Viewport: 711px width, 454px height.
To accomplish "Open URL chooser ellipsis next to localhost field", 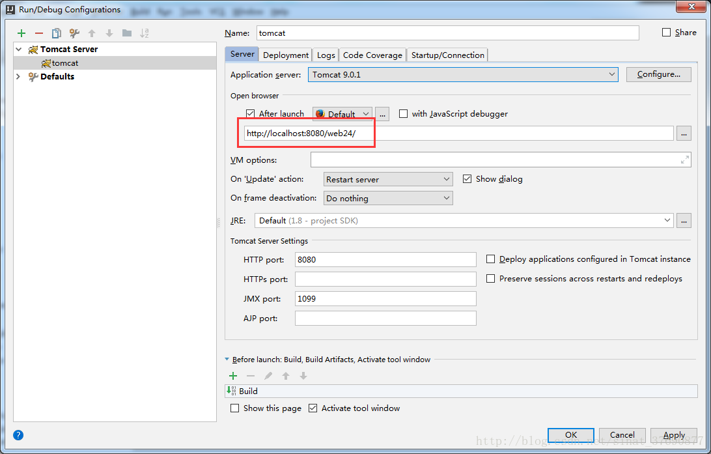I will point(684,134).
